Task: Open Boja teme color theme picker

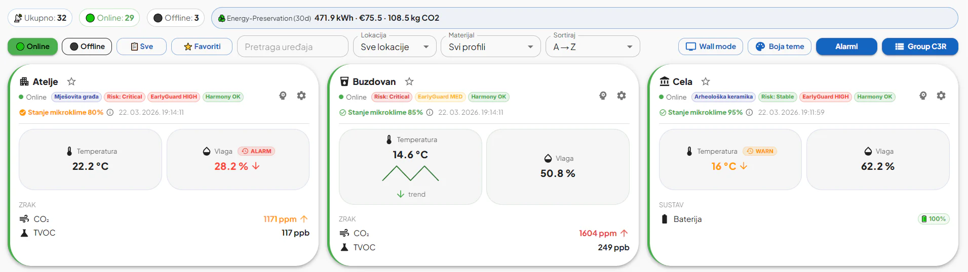Action: click(780, 47)
